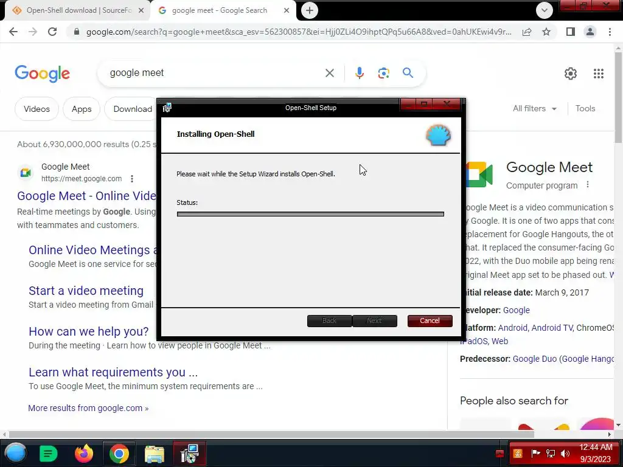Go to Google home via logo
The width and height of the screenshot is (623, 467).
tap(42, 74)
